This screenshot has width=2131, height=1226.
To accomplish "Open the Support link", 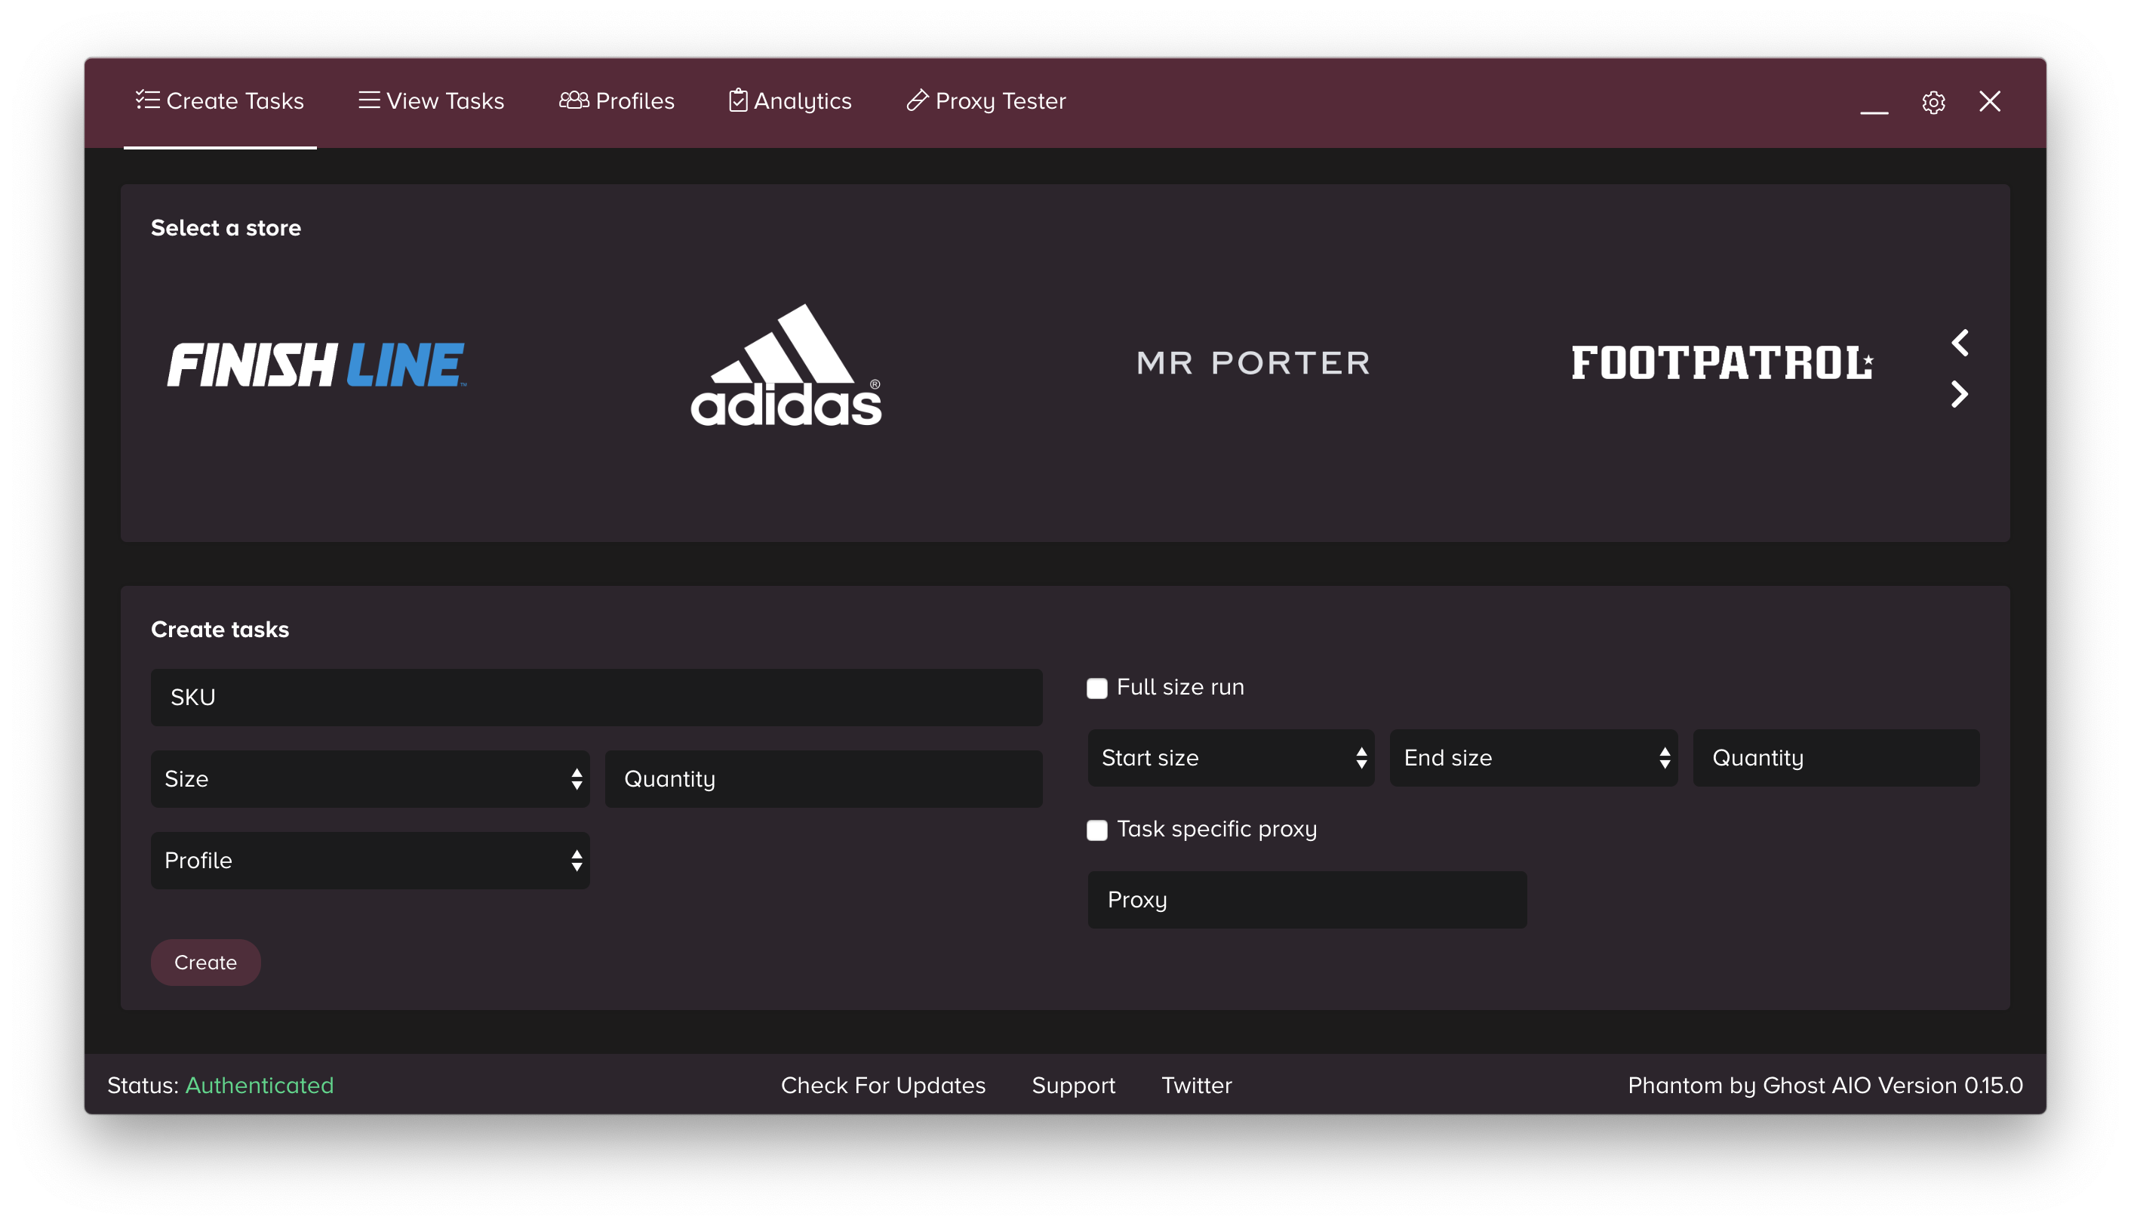I will 1073,1086.
